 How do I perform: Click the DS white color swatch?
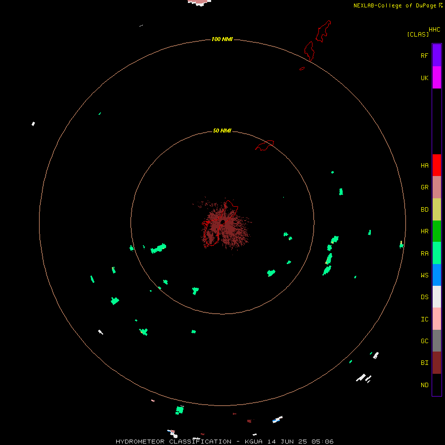point(437,297)
